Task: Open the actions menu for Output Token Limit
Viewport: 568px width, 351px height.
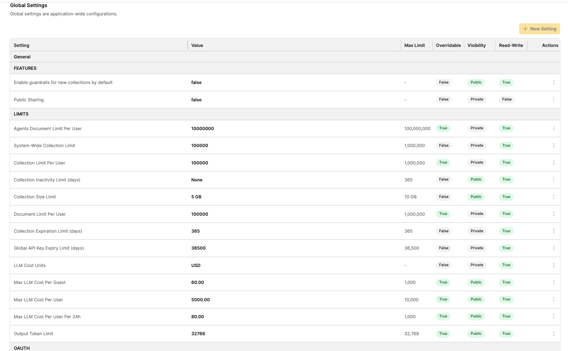Action: pos(553,333)
